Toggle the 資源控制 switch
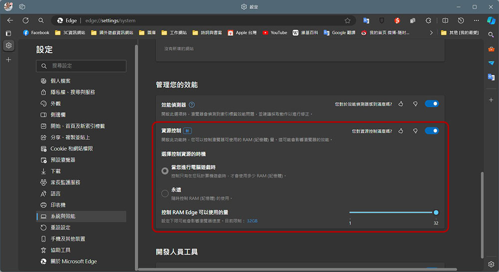Screen dimensions: 499x272 (x=432, y=131)
